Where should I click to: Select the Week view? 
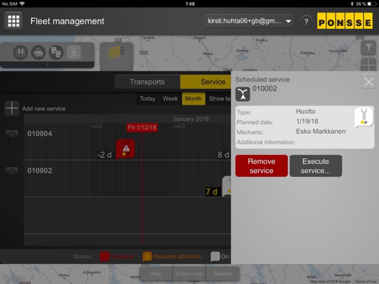(x=170, y=99)
